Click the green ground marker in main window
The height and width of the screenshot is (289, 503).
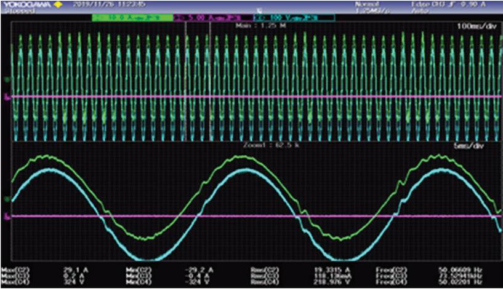click(x=6, y=80)
